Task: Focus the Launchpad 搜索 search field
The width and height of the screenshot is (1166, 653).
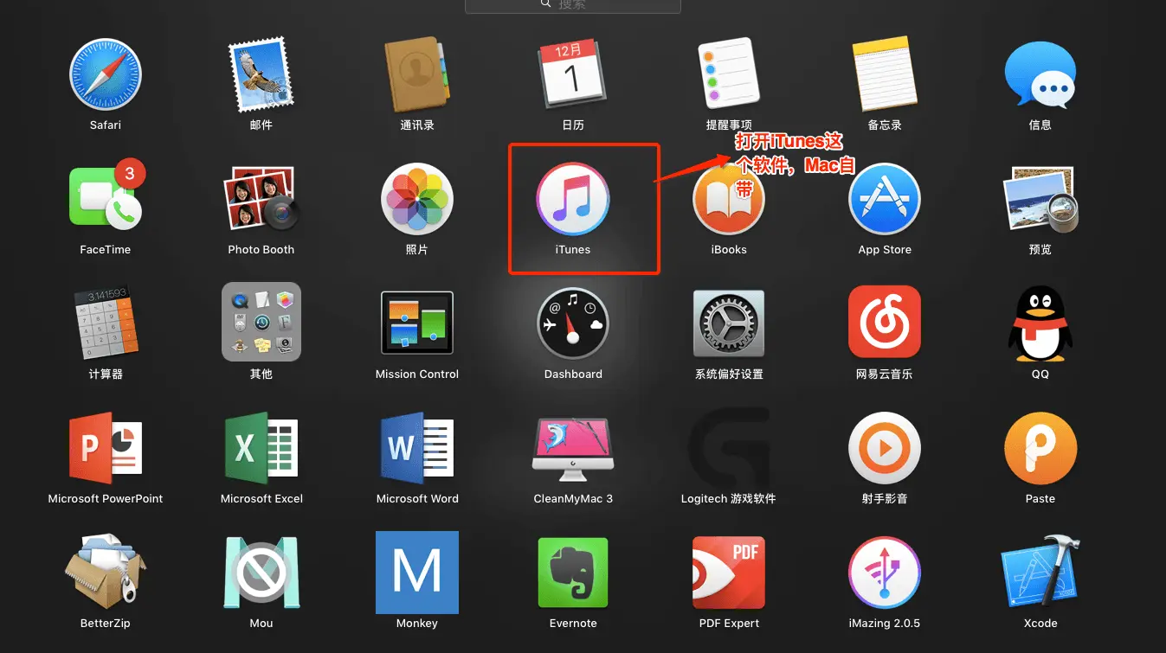Action: [573, 5]
